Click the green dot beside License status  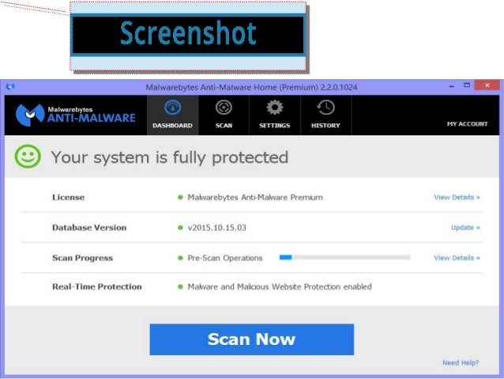pos(180,197)
